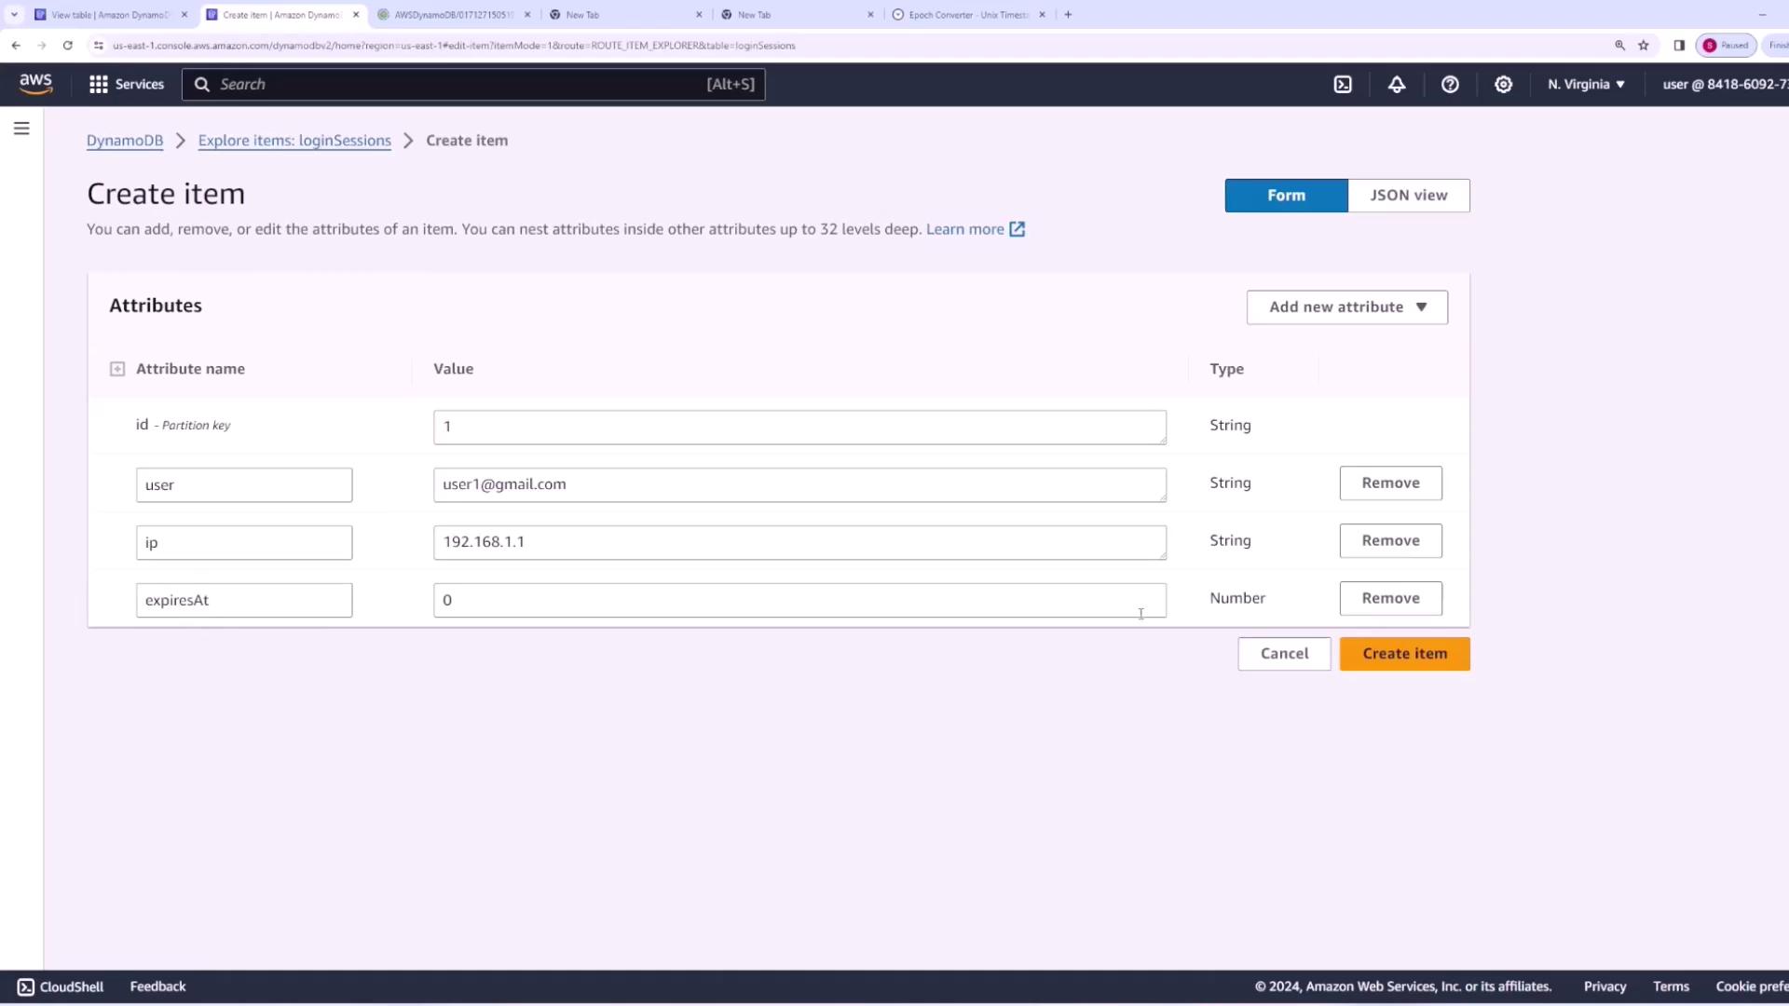Open the settings gear icon
Screen dimensions: 1789x1006
[1503, 85]
